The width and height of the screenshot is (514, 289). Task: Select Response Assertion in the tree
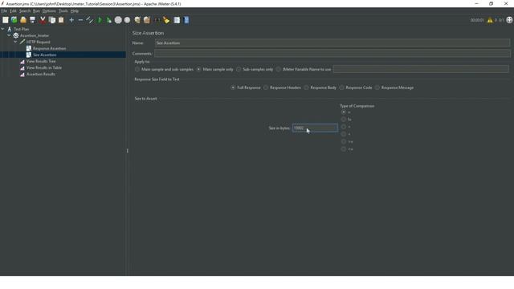click(49, 48)
